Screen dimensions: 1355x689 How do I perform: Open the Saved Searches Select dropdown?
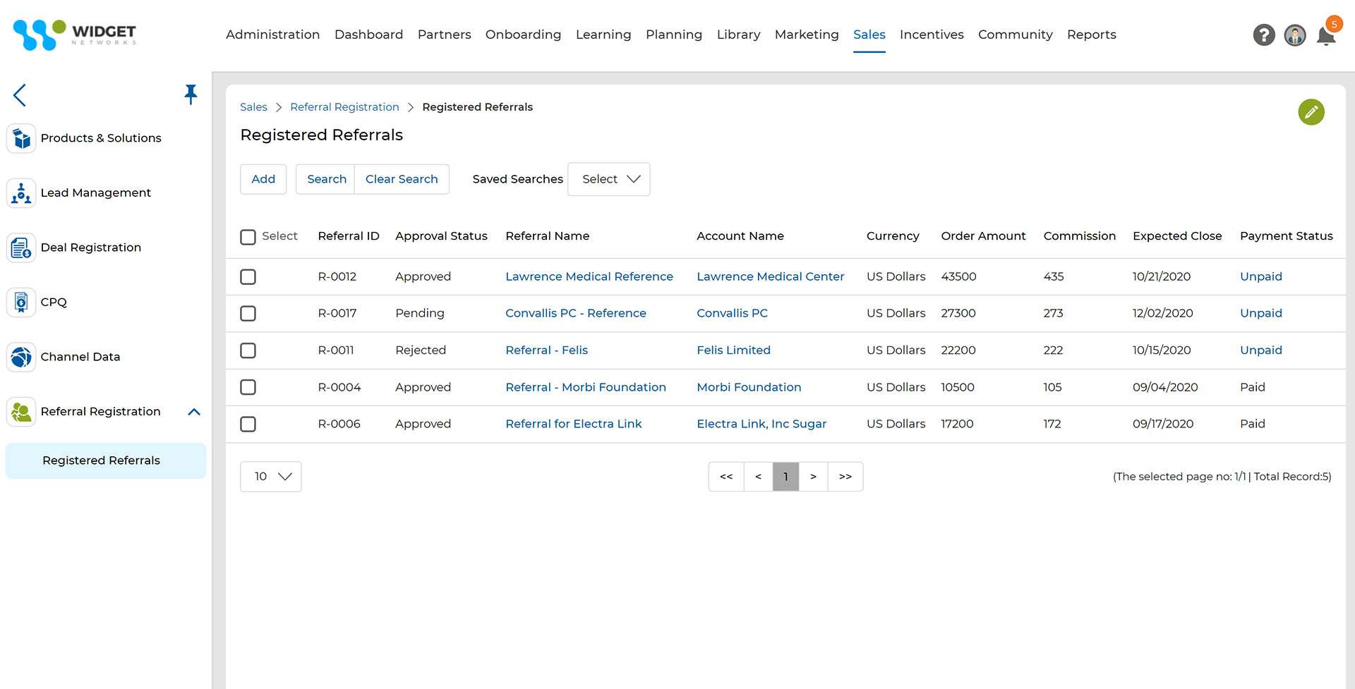click(608, 179)
